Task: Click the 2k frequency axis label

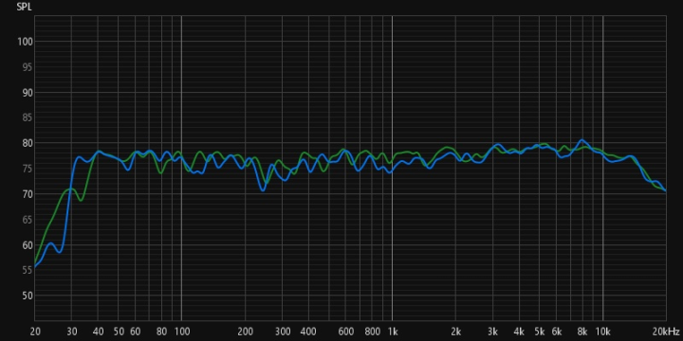Action: point(456,332)
